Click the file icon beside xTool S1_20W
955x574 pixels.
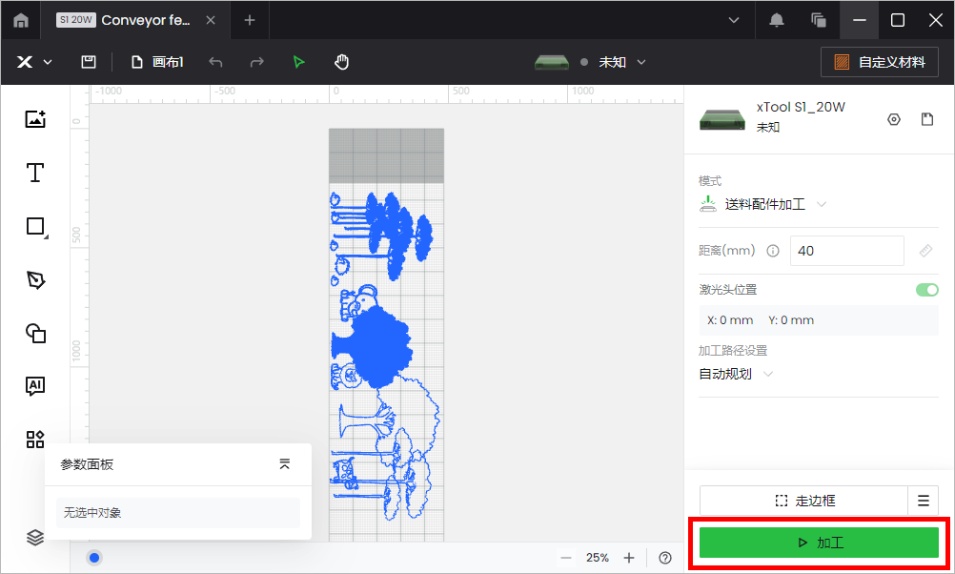(x=927, y=119)
